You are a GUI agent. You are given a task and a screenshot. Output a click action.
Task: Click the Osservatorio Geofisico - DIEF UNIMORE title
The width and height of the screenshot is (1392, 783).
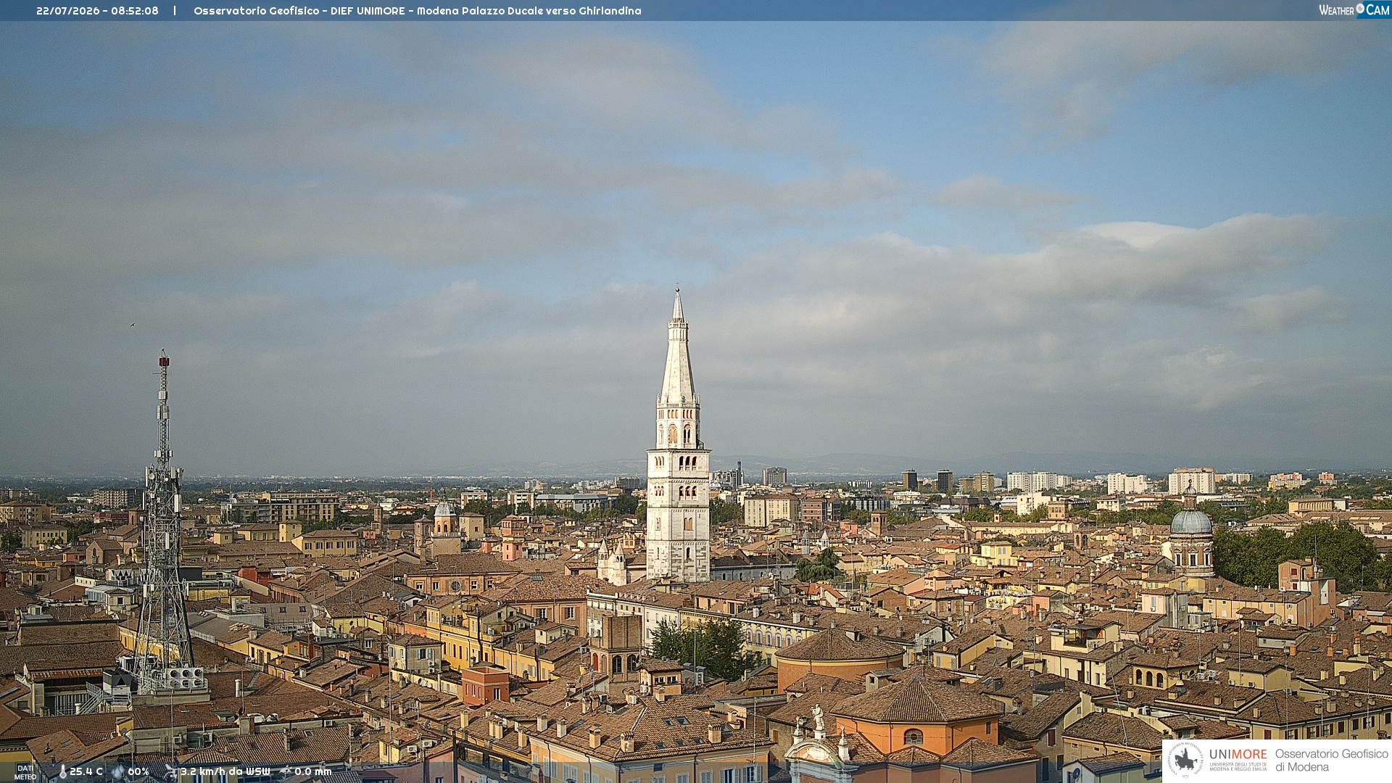(x=418, y=11)
